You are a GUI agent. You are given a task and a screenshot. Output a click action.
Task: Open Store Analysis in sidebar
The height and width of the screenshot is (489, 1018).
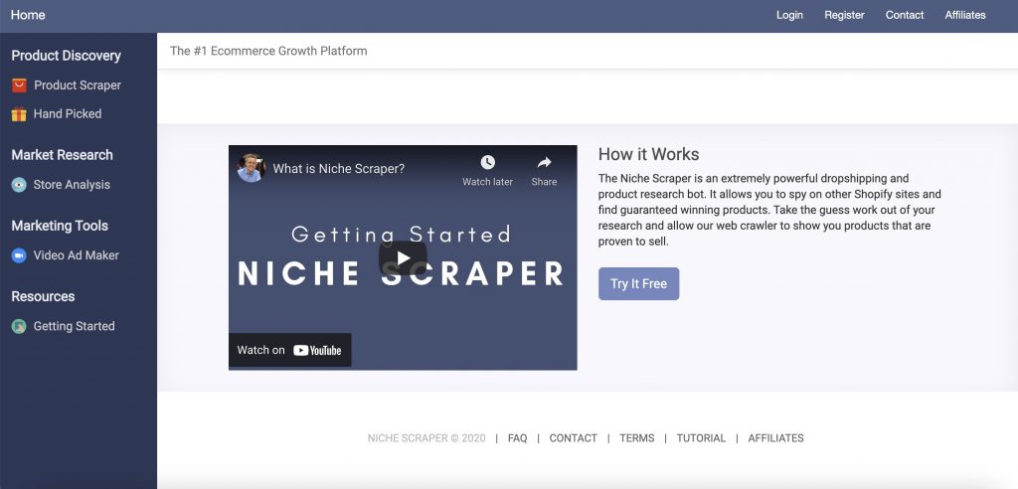coord(72,185)
